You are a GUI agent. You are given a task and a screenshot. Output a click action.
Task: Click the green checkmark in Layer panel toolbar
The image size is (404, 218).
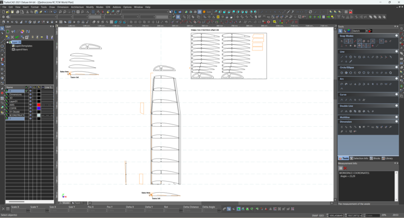click(17, 38)
